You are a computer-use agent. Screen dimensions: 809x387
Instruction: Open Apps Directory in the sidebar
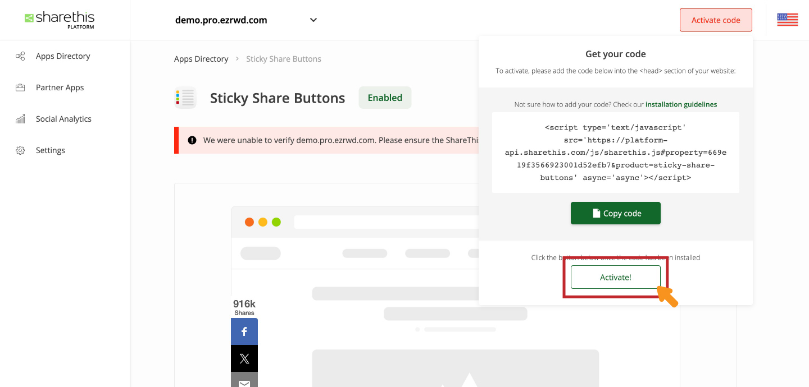click(63, 56)
